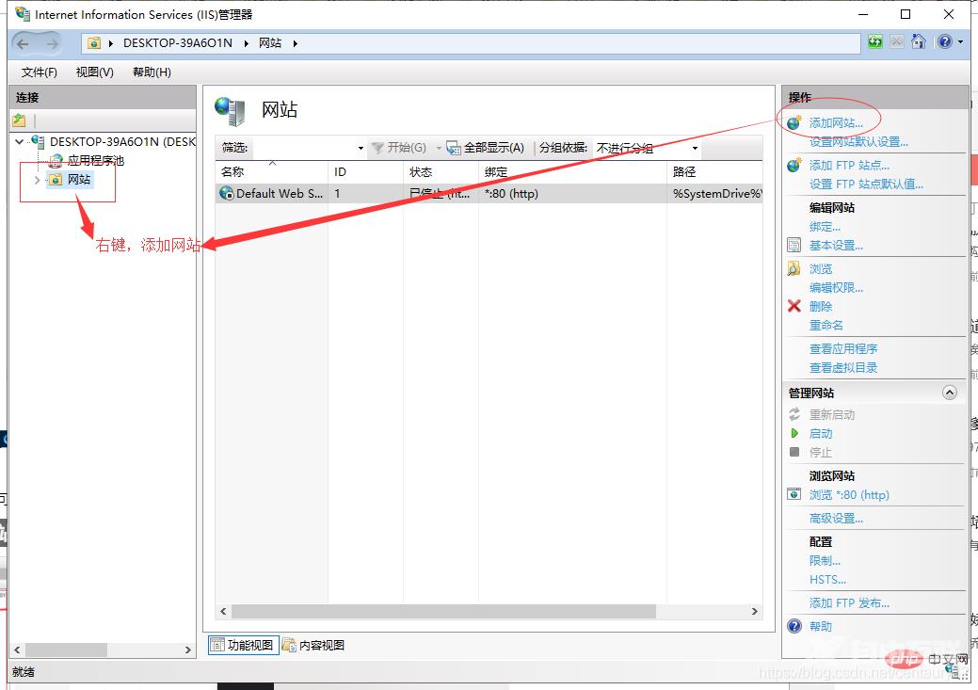The width and height of the screenshot is (978, 690).
Task: Click the green Start website icon
Action: (x=794, y=434)
